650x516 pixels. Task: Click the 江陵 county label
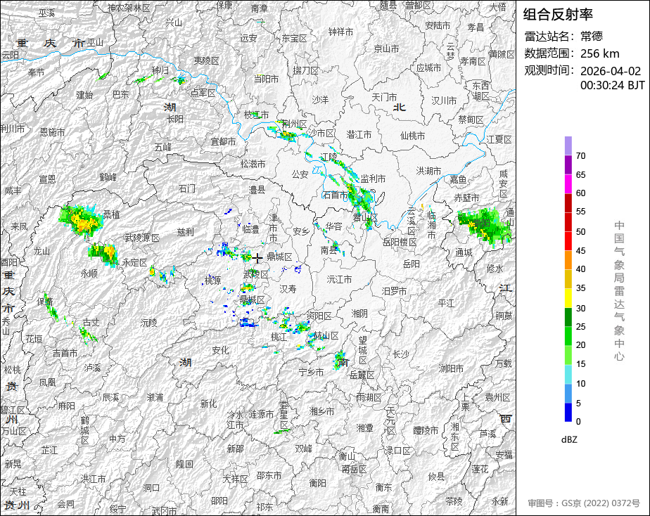click(x=329, y=157)
